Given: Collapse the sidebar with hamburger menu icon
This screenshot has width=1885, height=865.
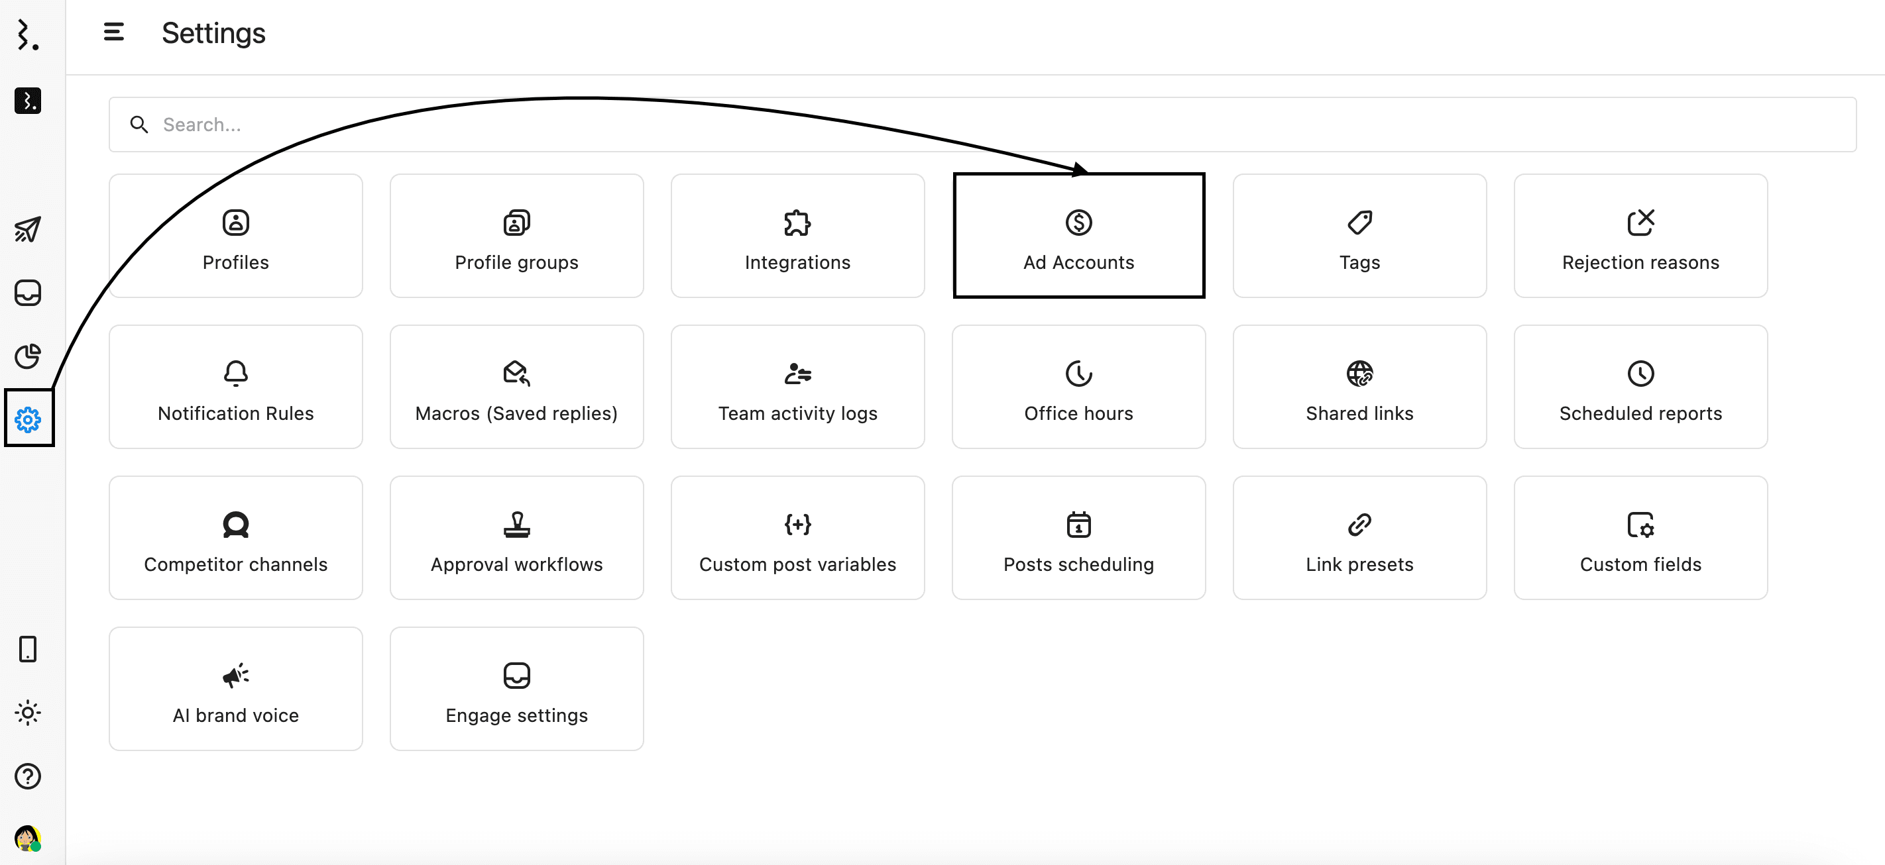Looking at the screenshot, I should coord(113,32).
